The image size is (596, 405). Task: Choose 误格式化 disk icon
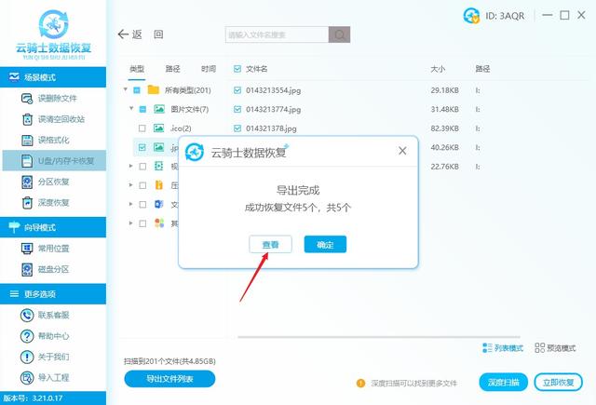pyautogui.click(x=27, y=141)
